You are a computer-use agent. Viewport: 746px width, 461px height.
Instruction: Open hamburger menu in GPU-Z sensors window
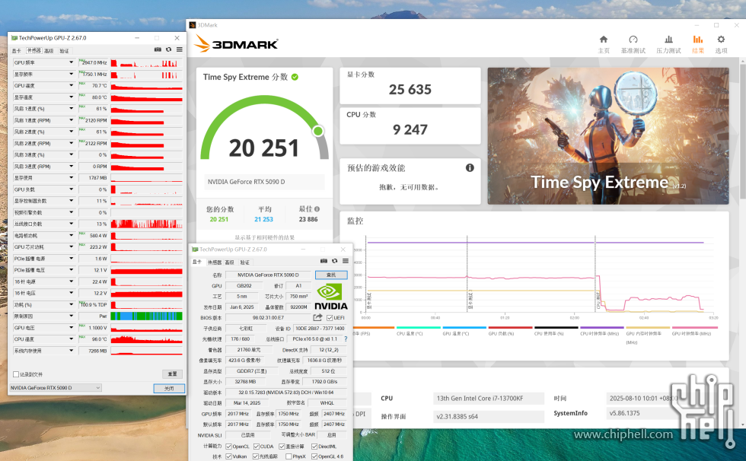coord(180,49)
